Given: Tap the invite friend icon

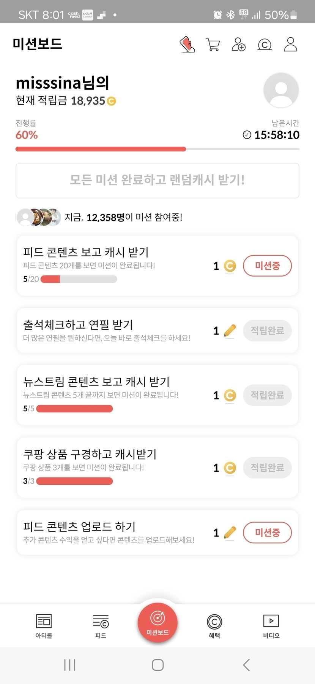Looking at the screenshot, I should pos(239,44).
